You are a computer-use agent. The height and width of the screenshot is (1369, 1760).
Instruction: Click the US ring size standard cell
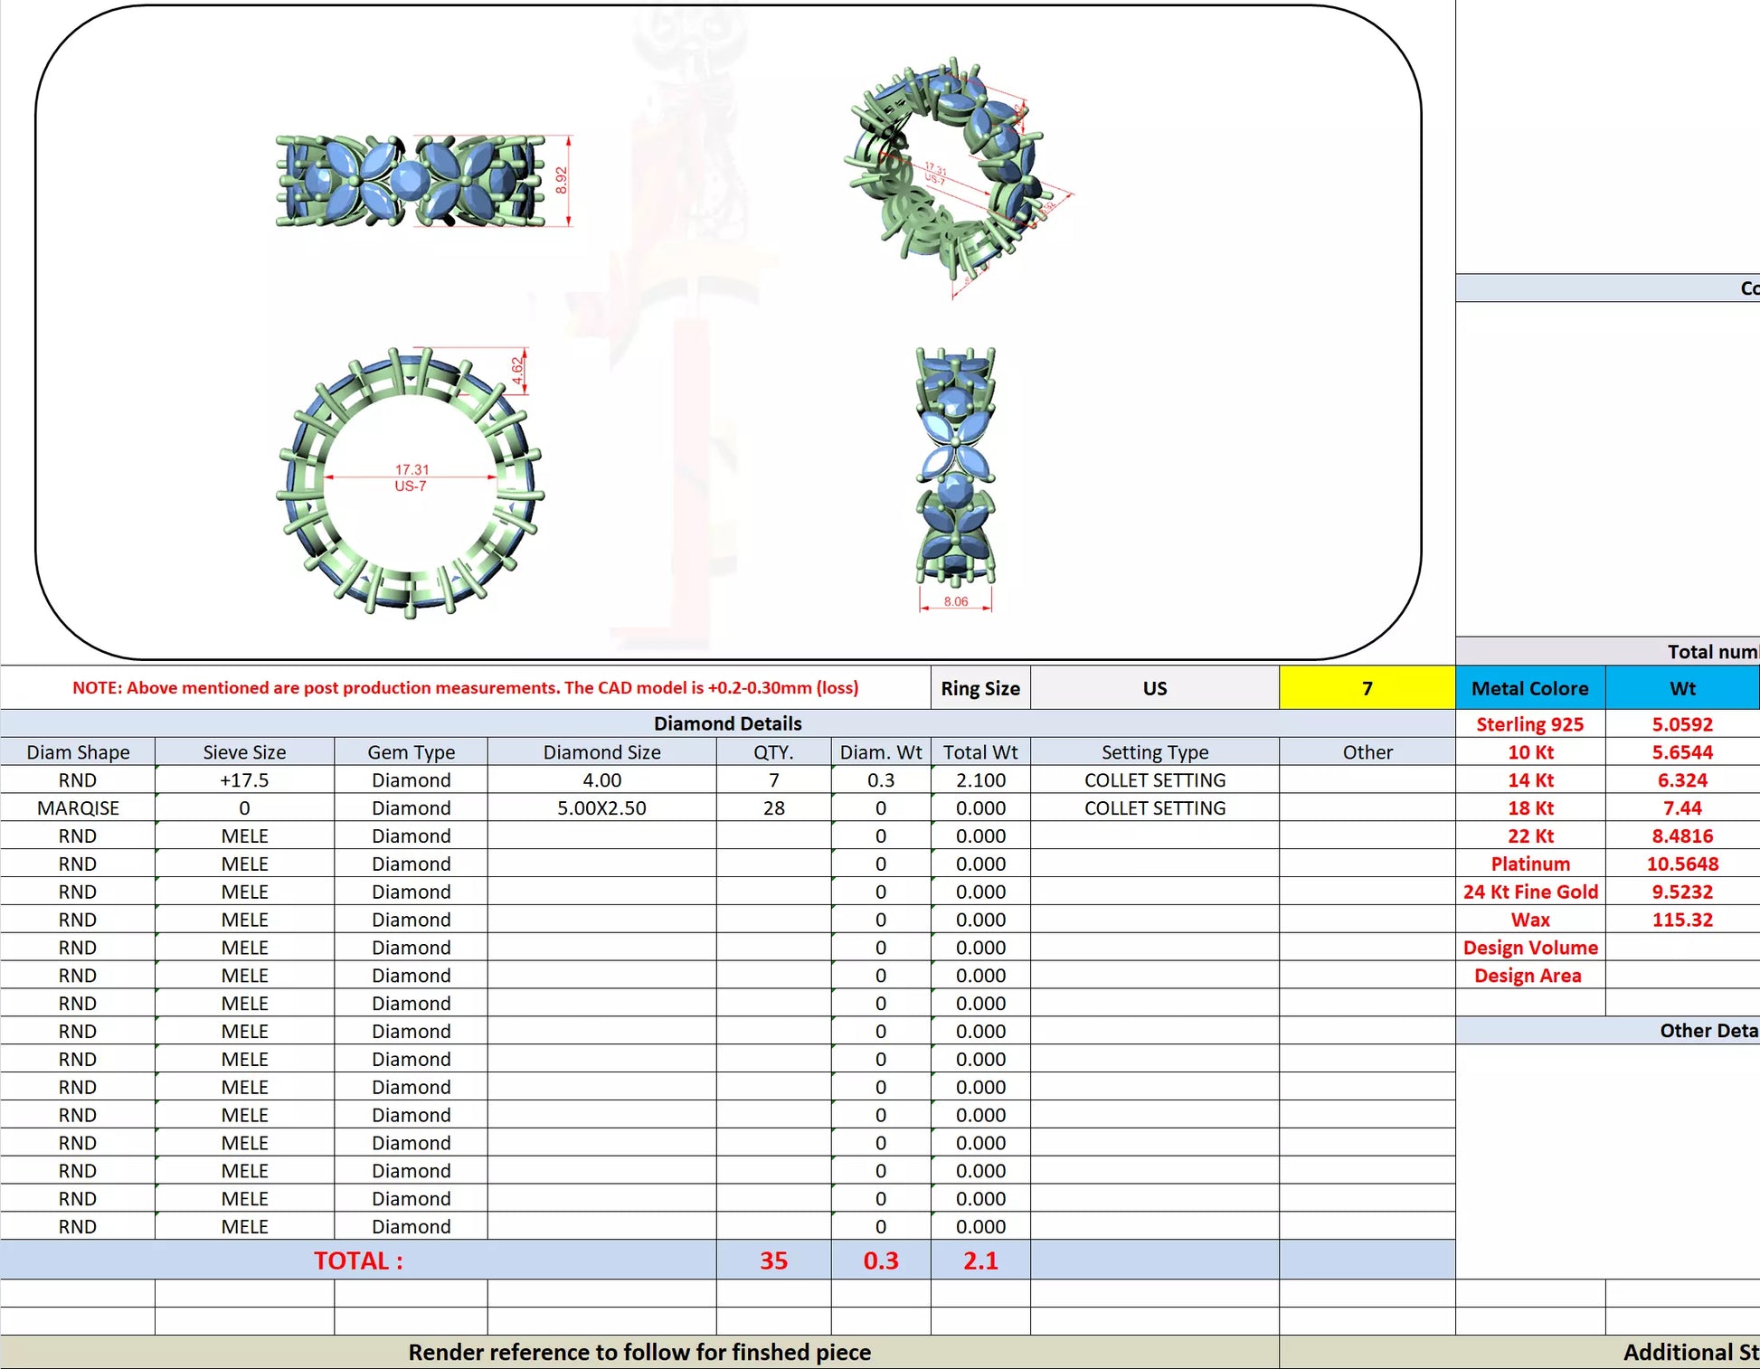click(1154, 688)
